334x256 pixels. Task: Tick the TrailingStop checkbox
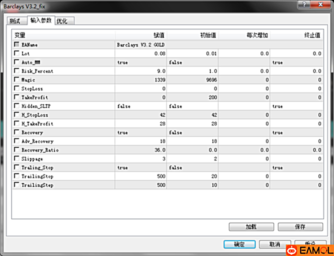17,176
